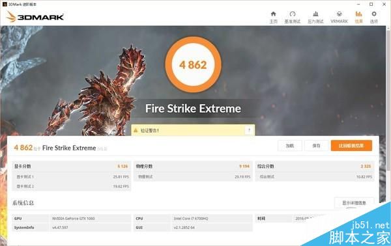This screenshot has width=391, height=246.
Task: Click the Save (保存) button
Action: point(316,146)
